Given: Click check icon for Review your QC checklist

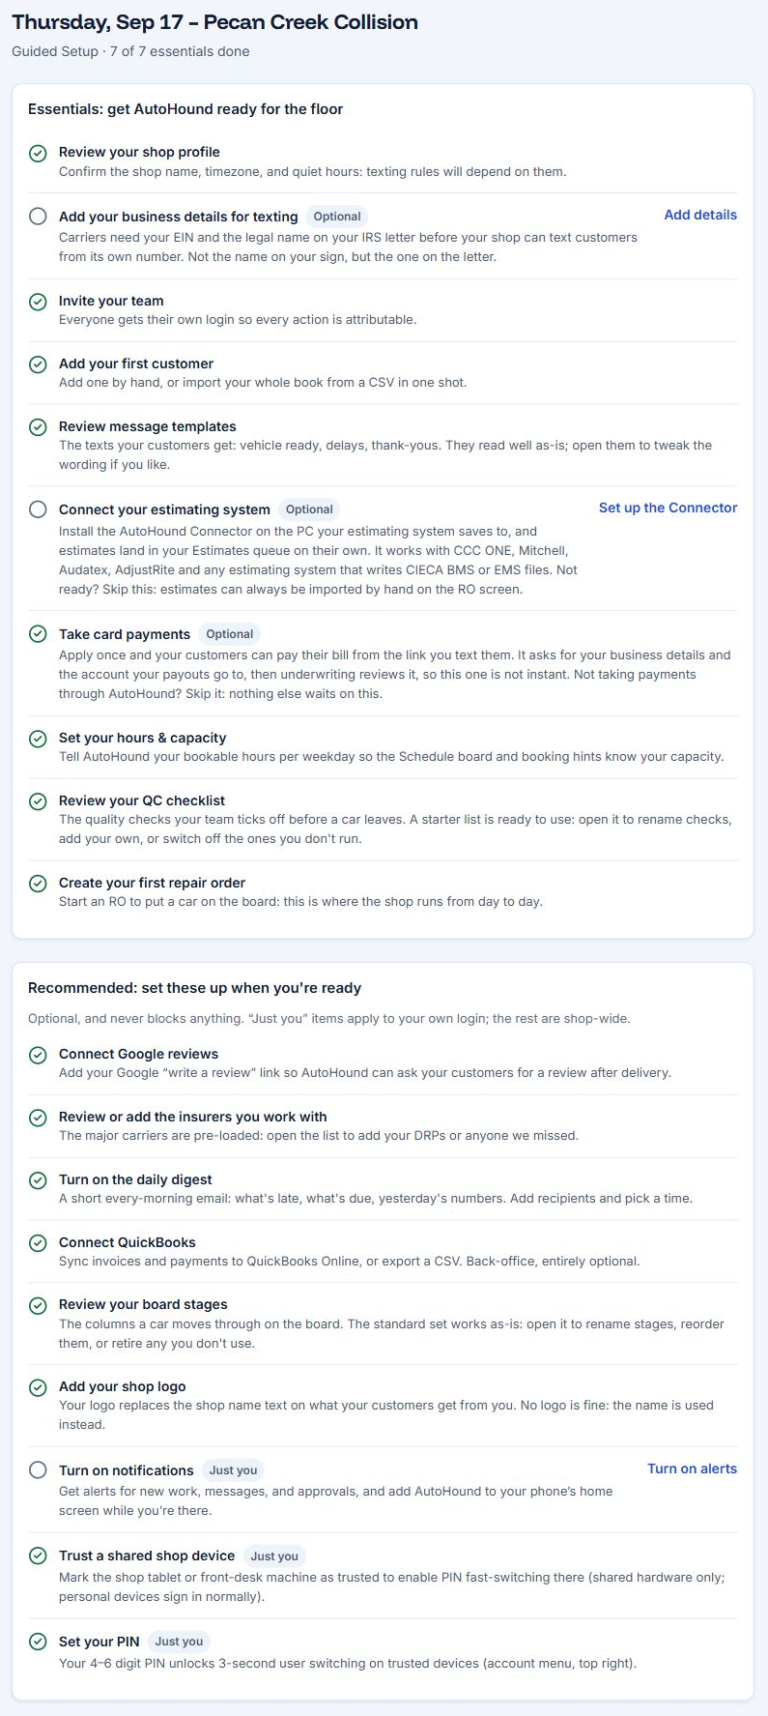Looking at the screenshot, I should pyautogui.click(x=38, y=801).
